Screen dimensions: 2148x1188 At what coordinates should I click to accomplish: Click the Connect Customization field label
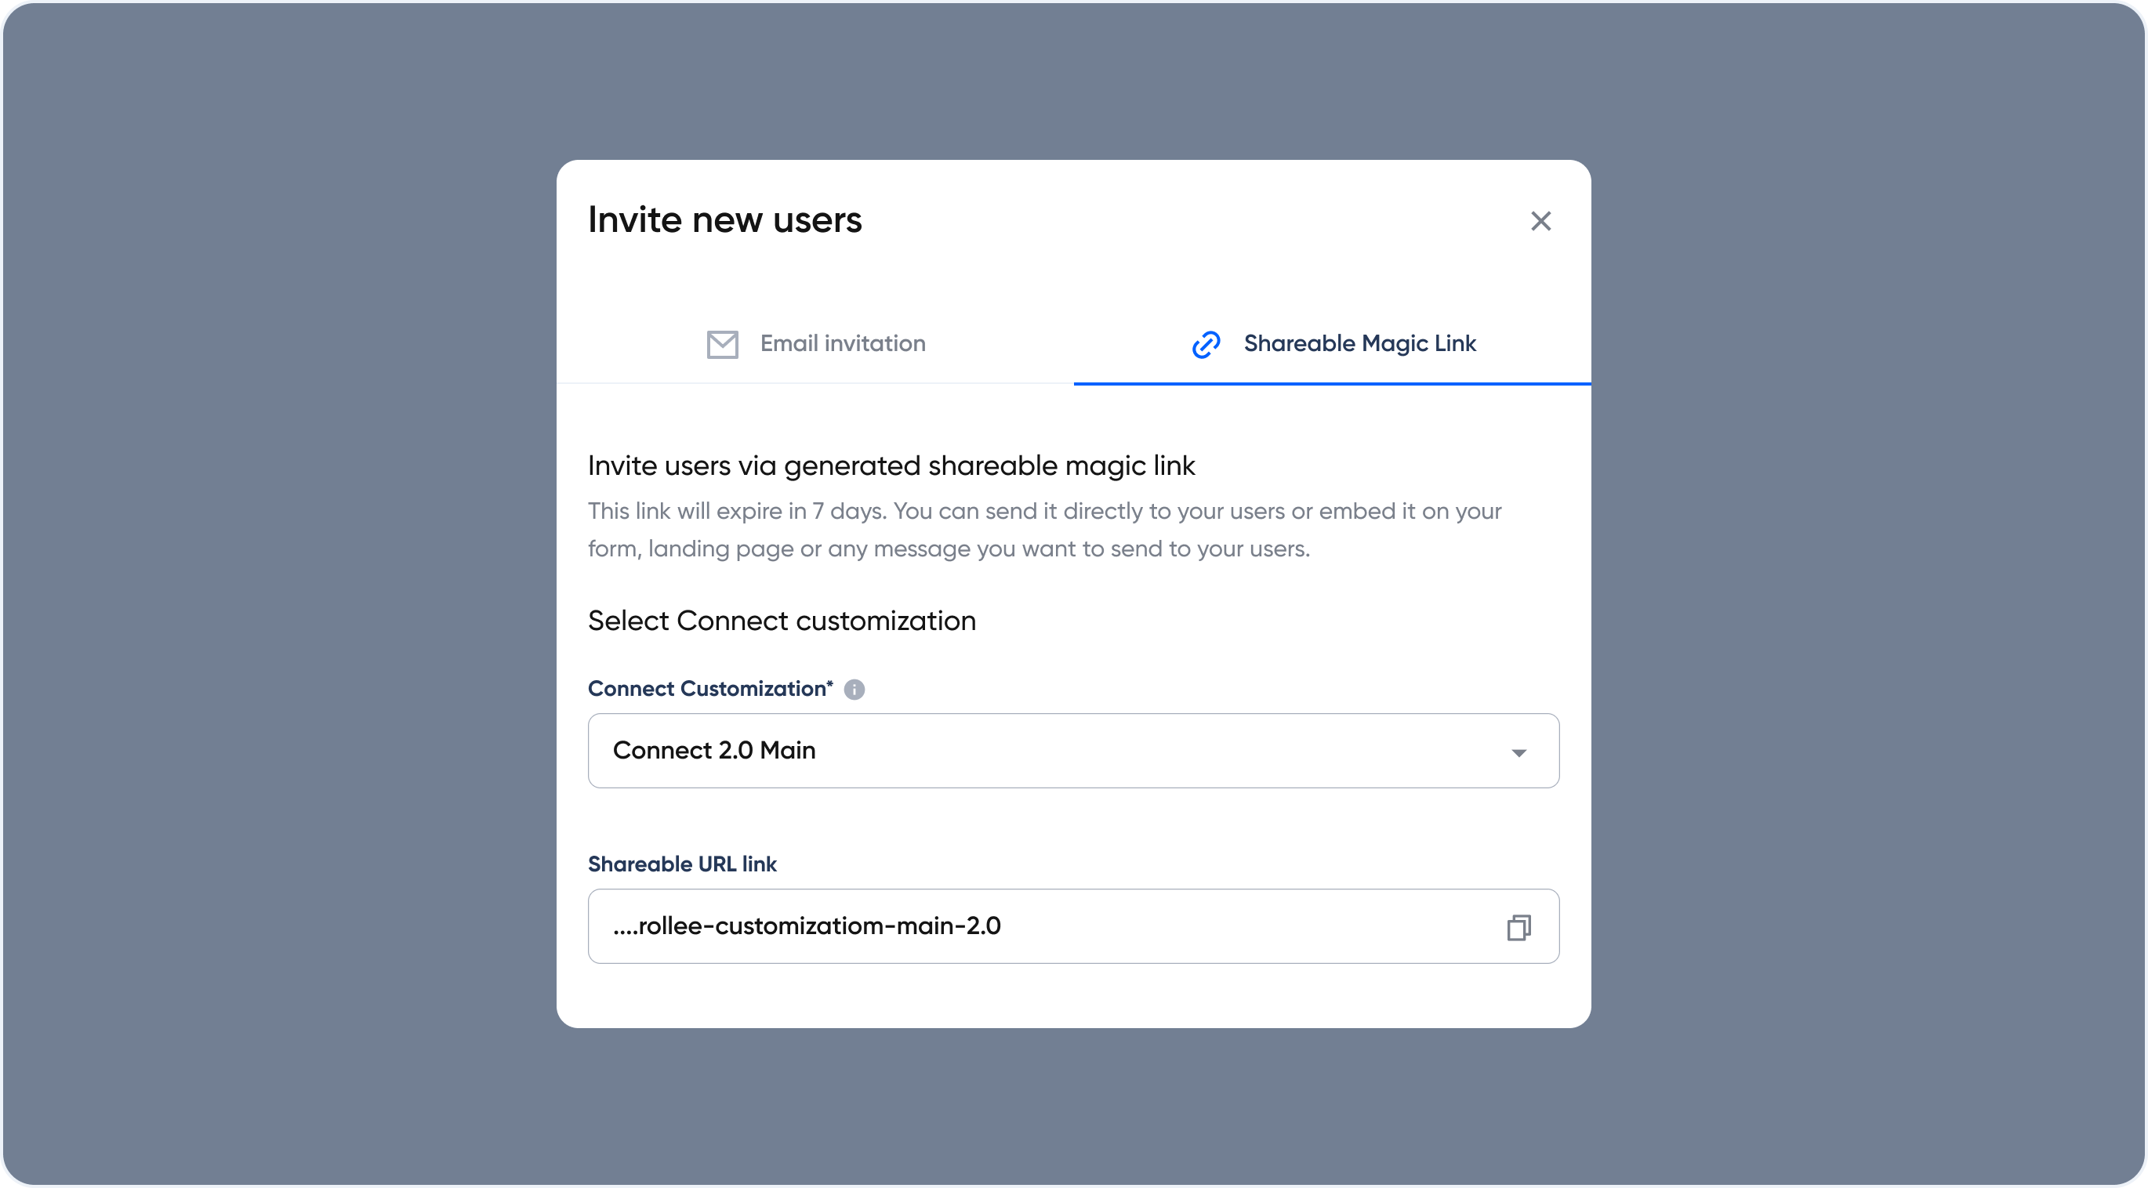tap(709, 689)
